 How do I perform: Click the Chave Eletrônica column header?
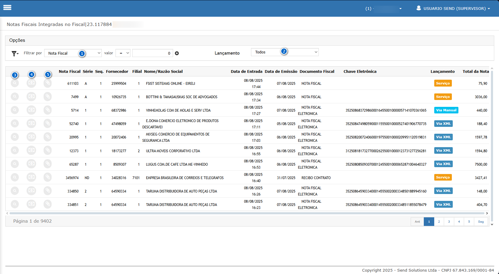[360, 71]
